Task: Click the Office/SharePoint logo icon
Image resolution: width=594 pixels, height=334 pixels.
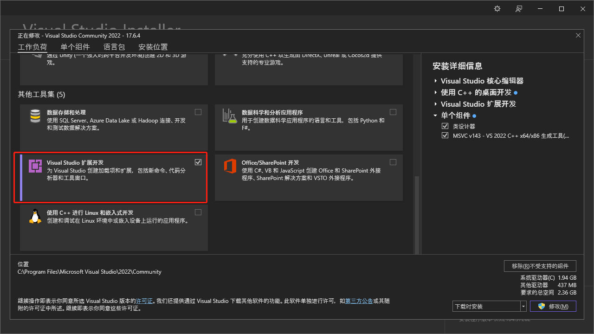Action: [230, 166]
